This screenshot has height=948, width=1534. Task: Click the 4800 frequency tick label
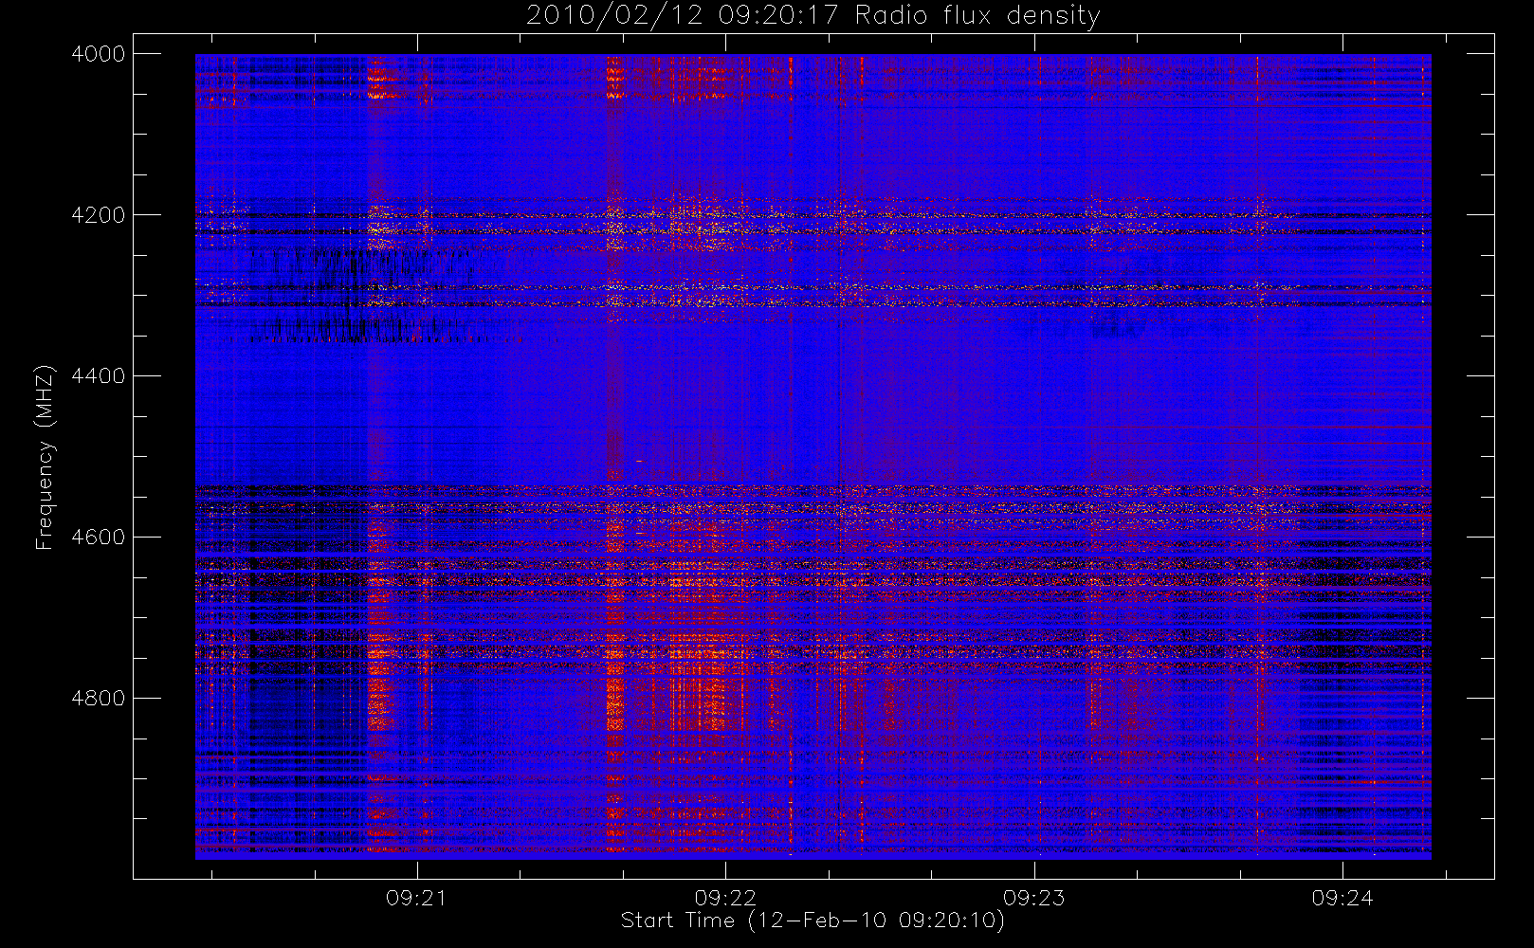coord(99,699)
